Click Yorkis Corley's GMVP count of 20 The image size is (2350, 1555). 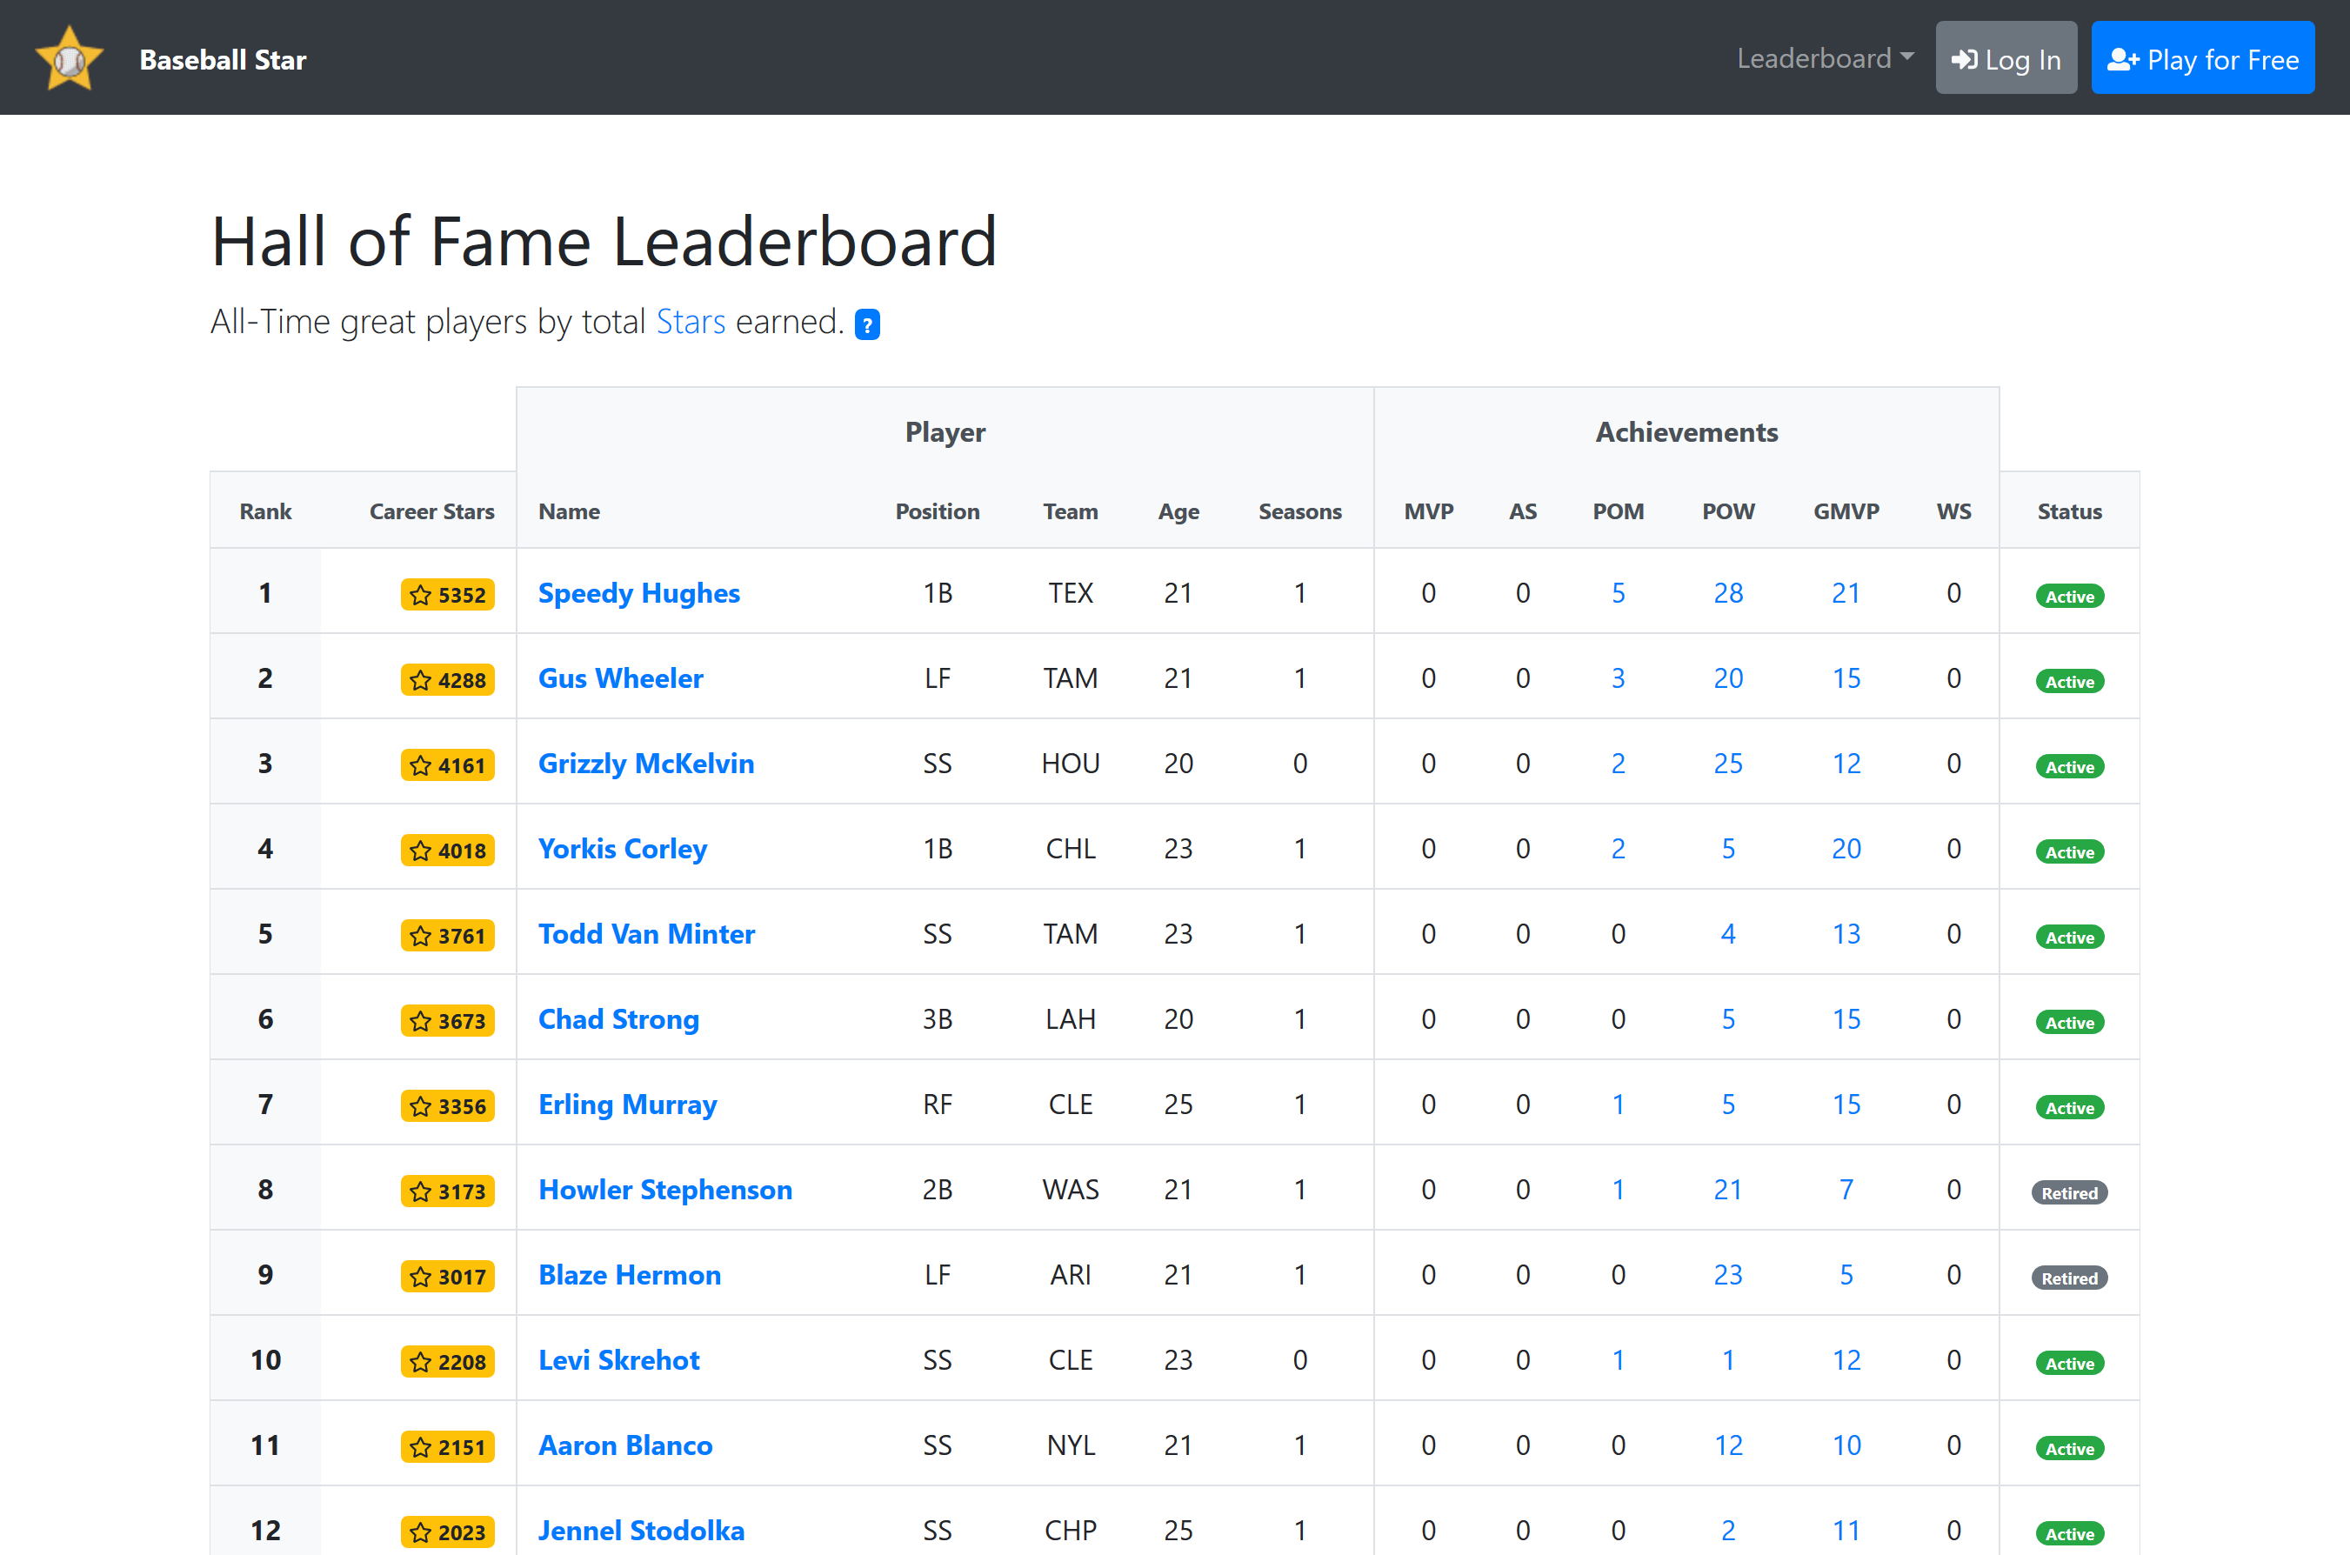coord(1846,849)
